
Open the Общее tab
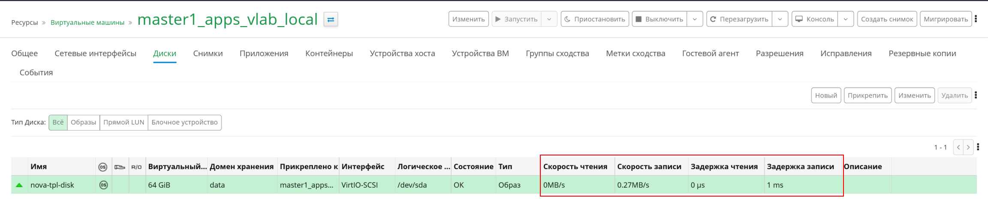tap(24, 54)
